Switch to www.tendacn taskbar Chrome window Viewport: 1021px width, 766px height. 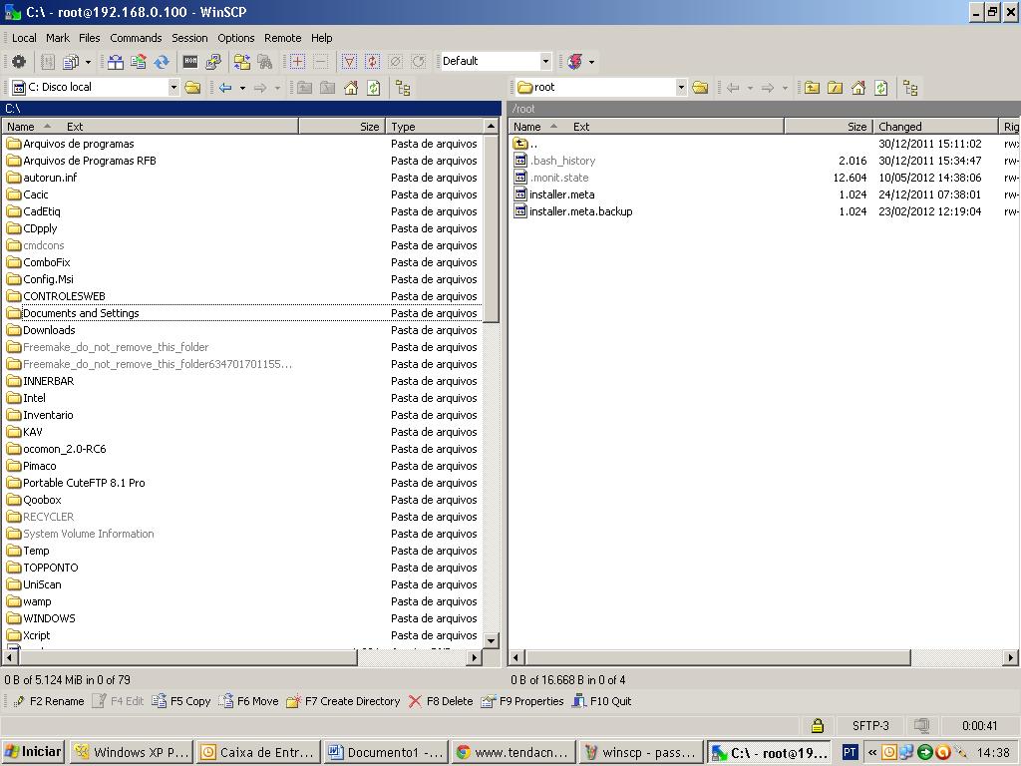tap(512, 753)
